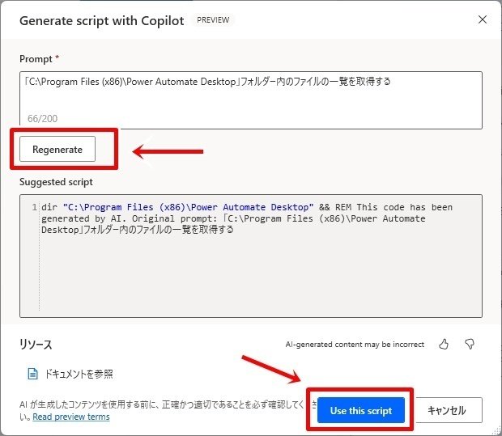Click the Regenerate button
Image resolution: width=502 pixels, height=436 pixels.
coord(57,149)
